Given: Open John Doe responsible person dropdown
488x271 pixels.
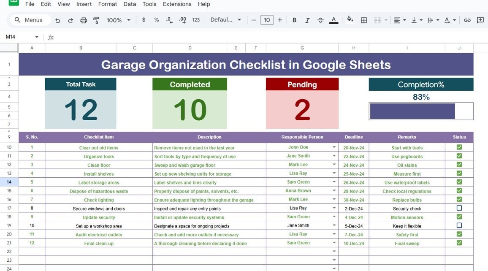Looking at the screenshot, I should tap(334, 147).
